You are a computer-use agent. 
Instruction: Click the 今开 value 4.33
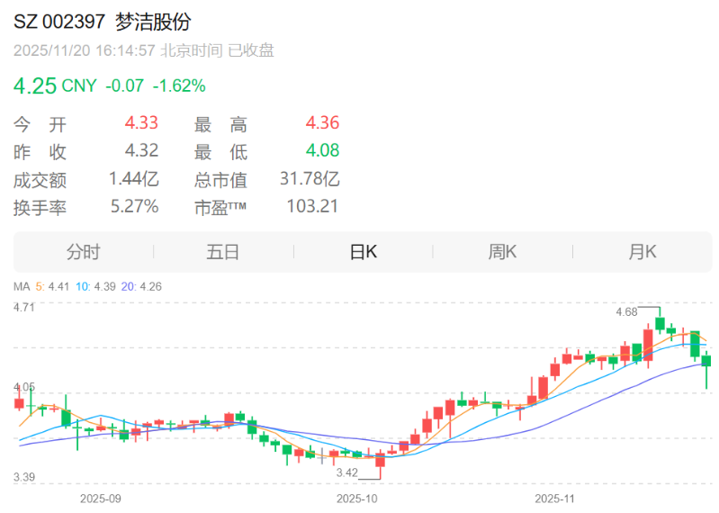pyautogui.click(x=141, y=123)
